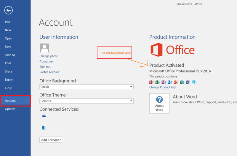Image resolution: width=237 pixels, height=156 pixels.
Task: Click the About me link
Action: 46,61
